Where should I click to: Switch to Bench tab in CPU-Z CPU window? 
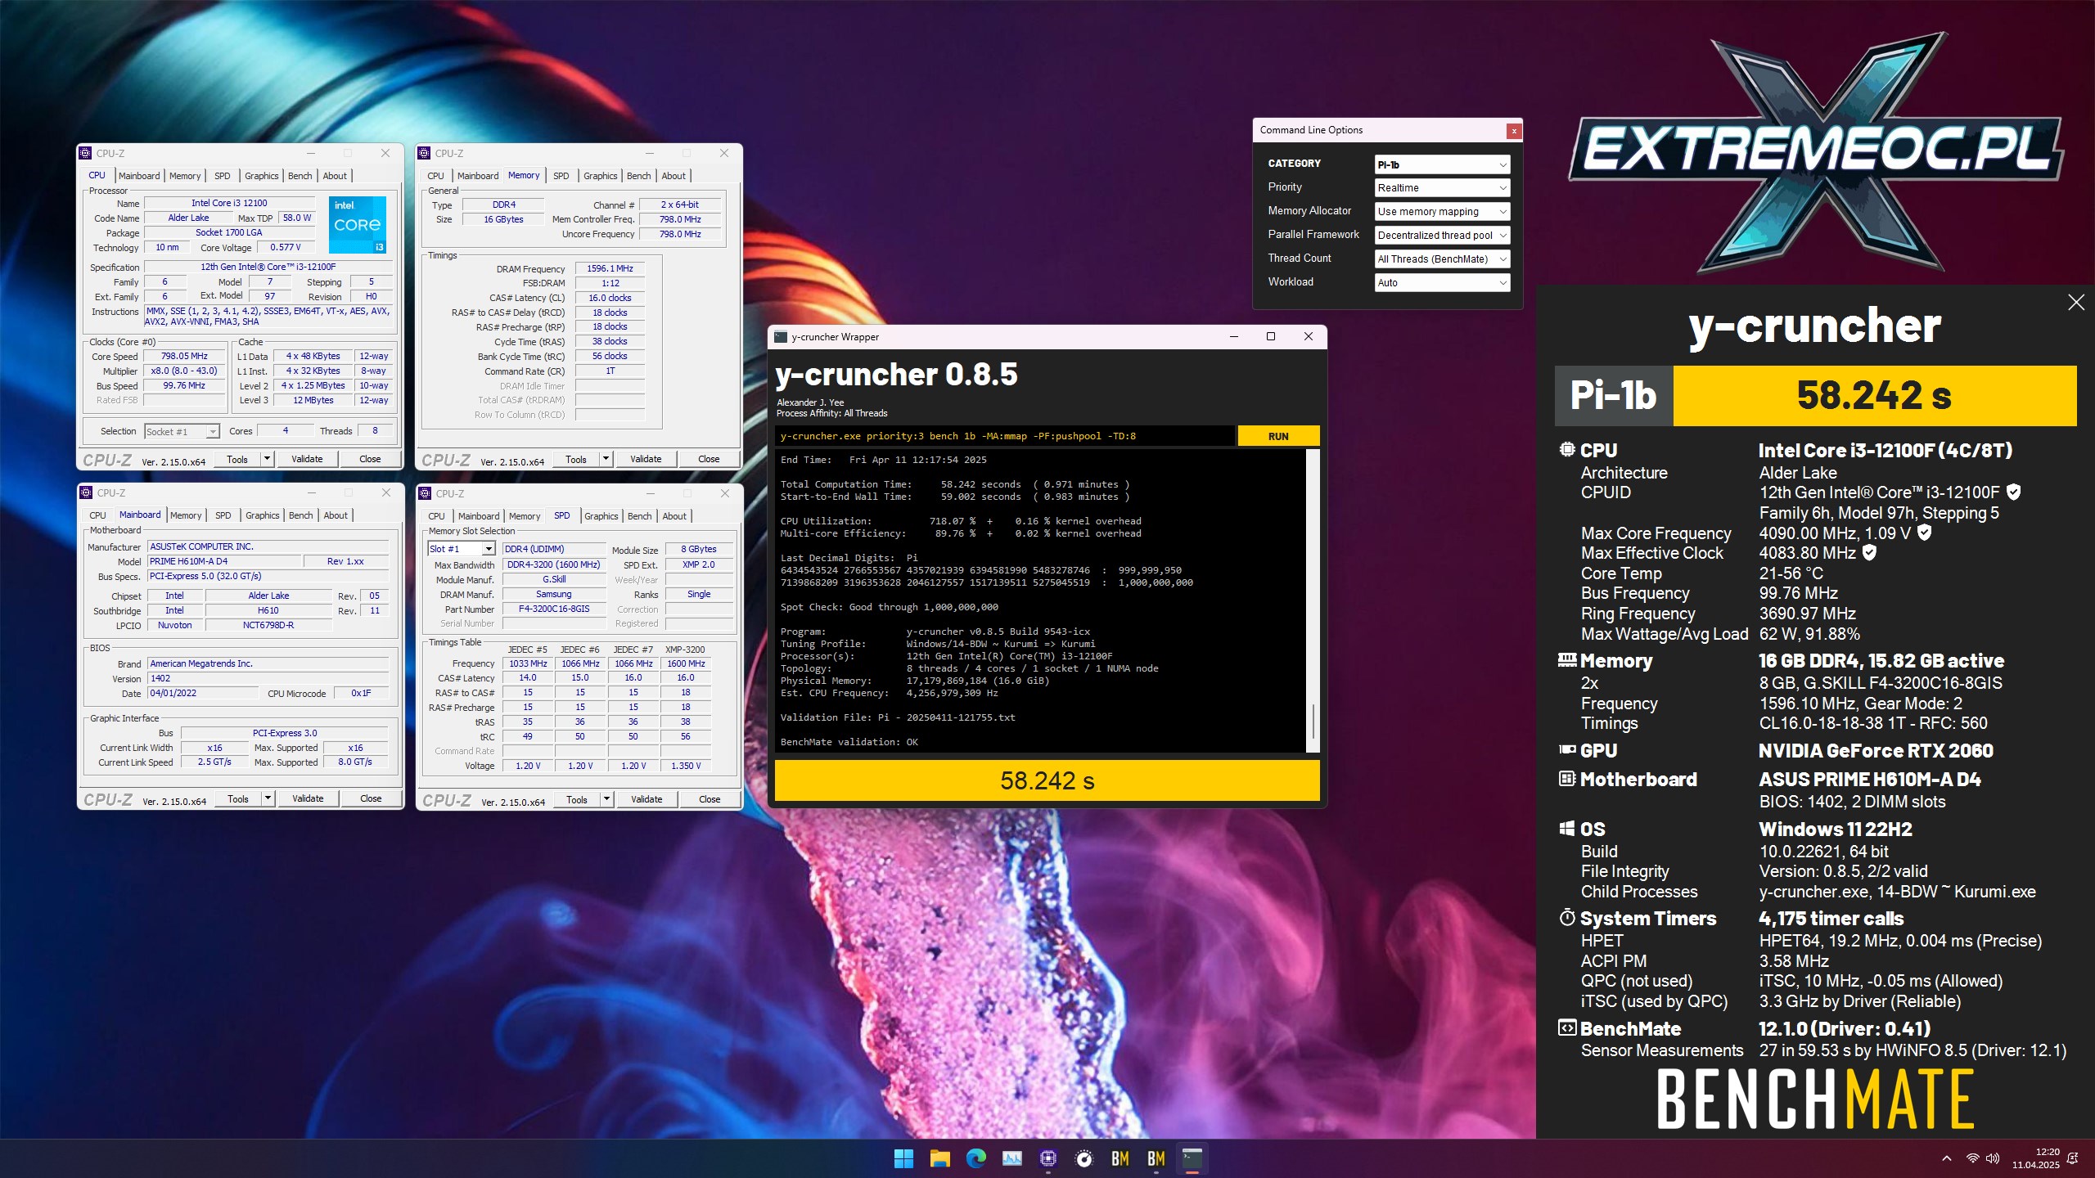coord(300,176)
